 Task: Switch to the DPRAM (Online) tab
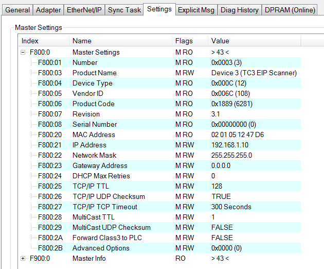[290, 10]
